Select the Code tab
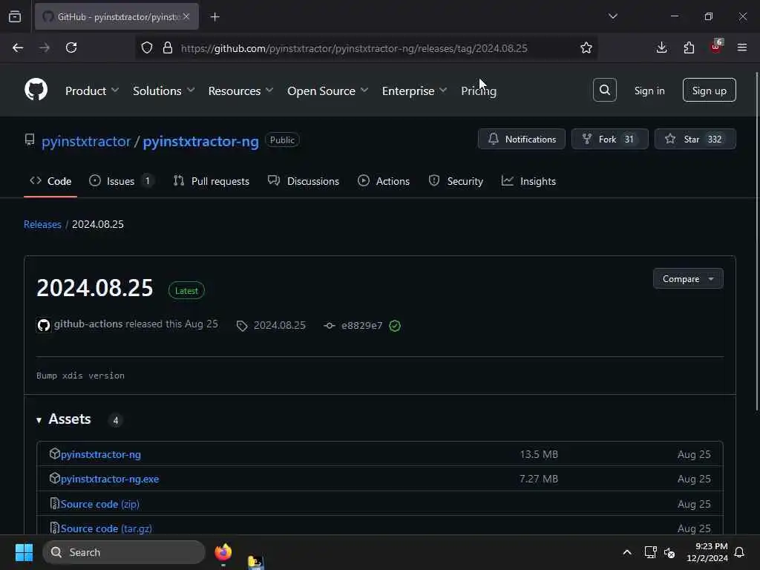Image resolution: width=760 pixels, height=570 pixels. pos(50,181)
